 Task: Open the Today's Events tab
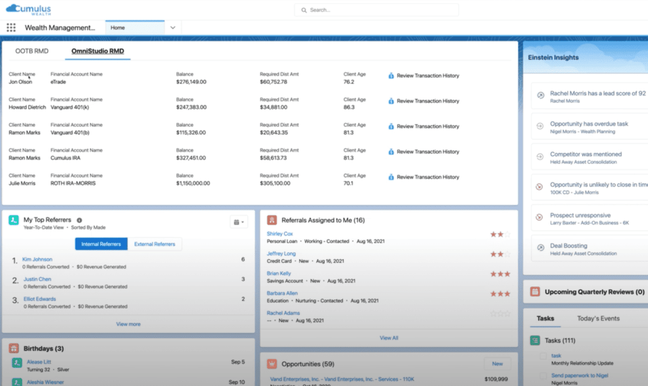click(x=599, y=319)
